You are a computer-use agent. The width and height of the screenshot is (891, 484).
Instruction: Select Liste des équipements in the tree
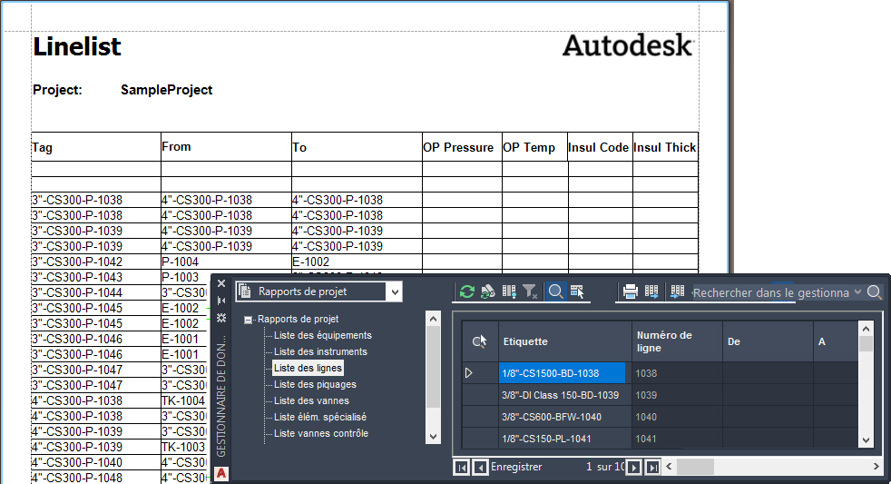click(x=322, y=335)
